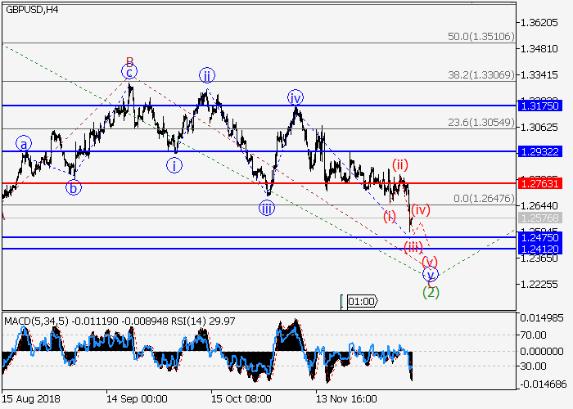
Task: Select the 1.31750 blue price label
Action: point(540,106)
